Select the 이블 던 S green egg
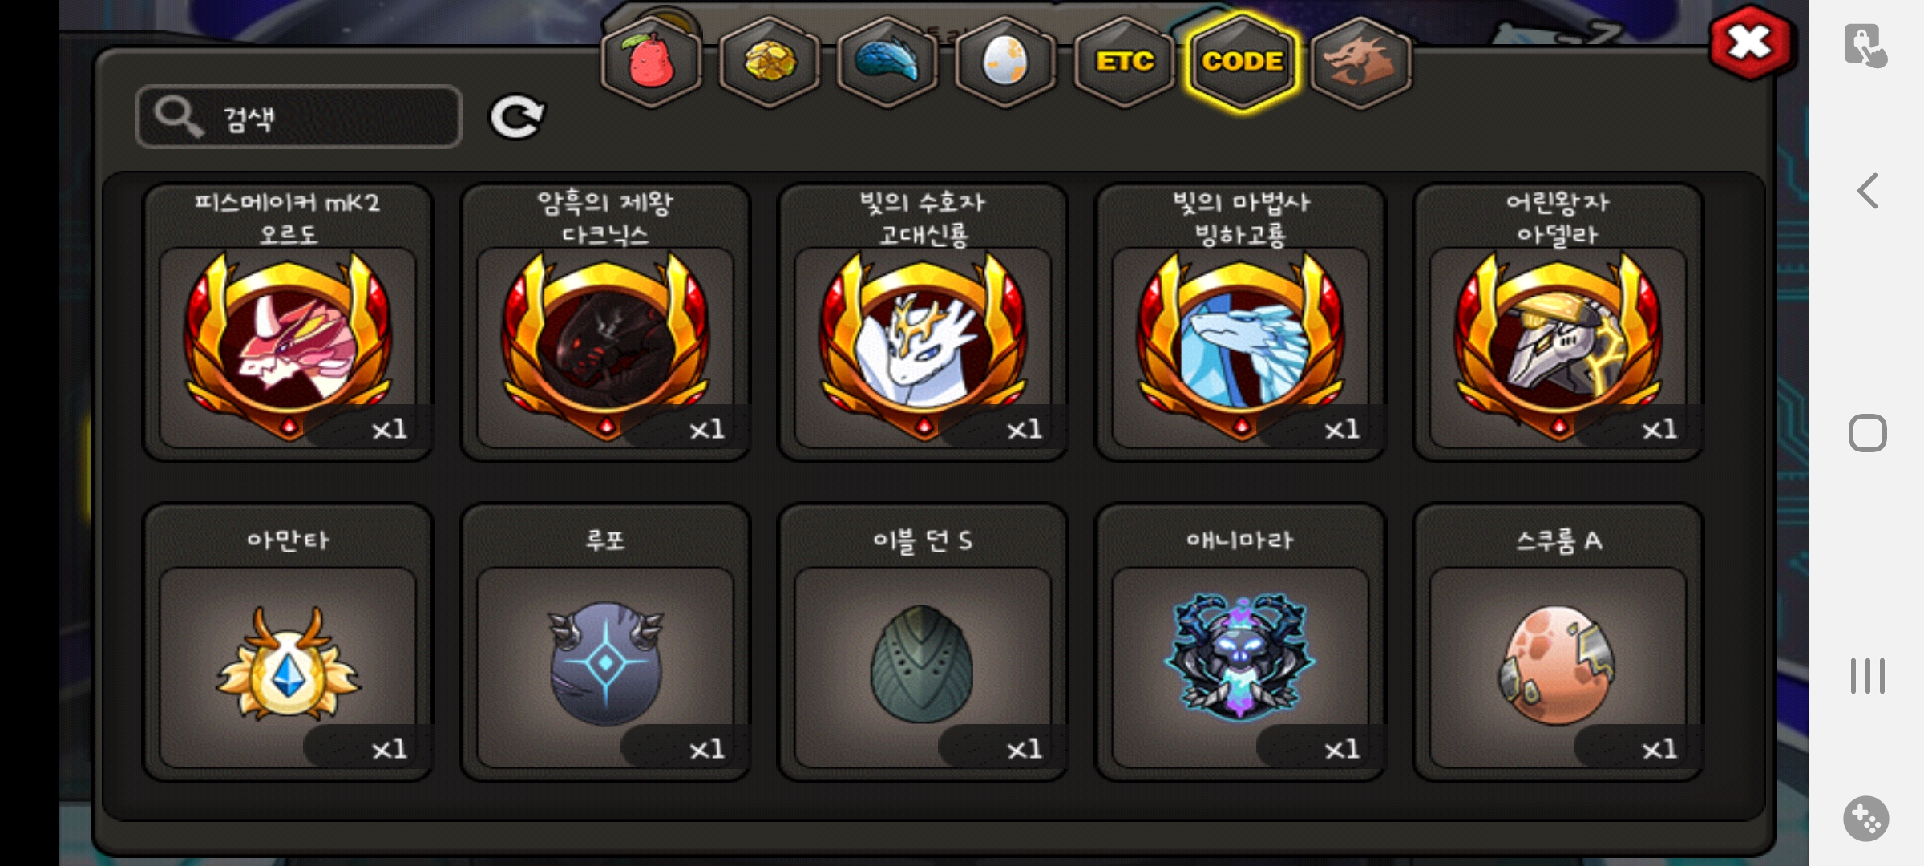 923,642
